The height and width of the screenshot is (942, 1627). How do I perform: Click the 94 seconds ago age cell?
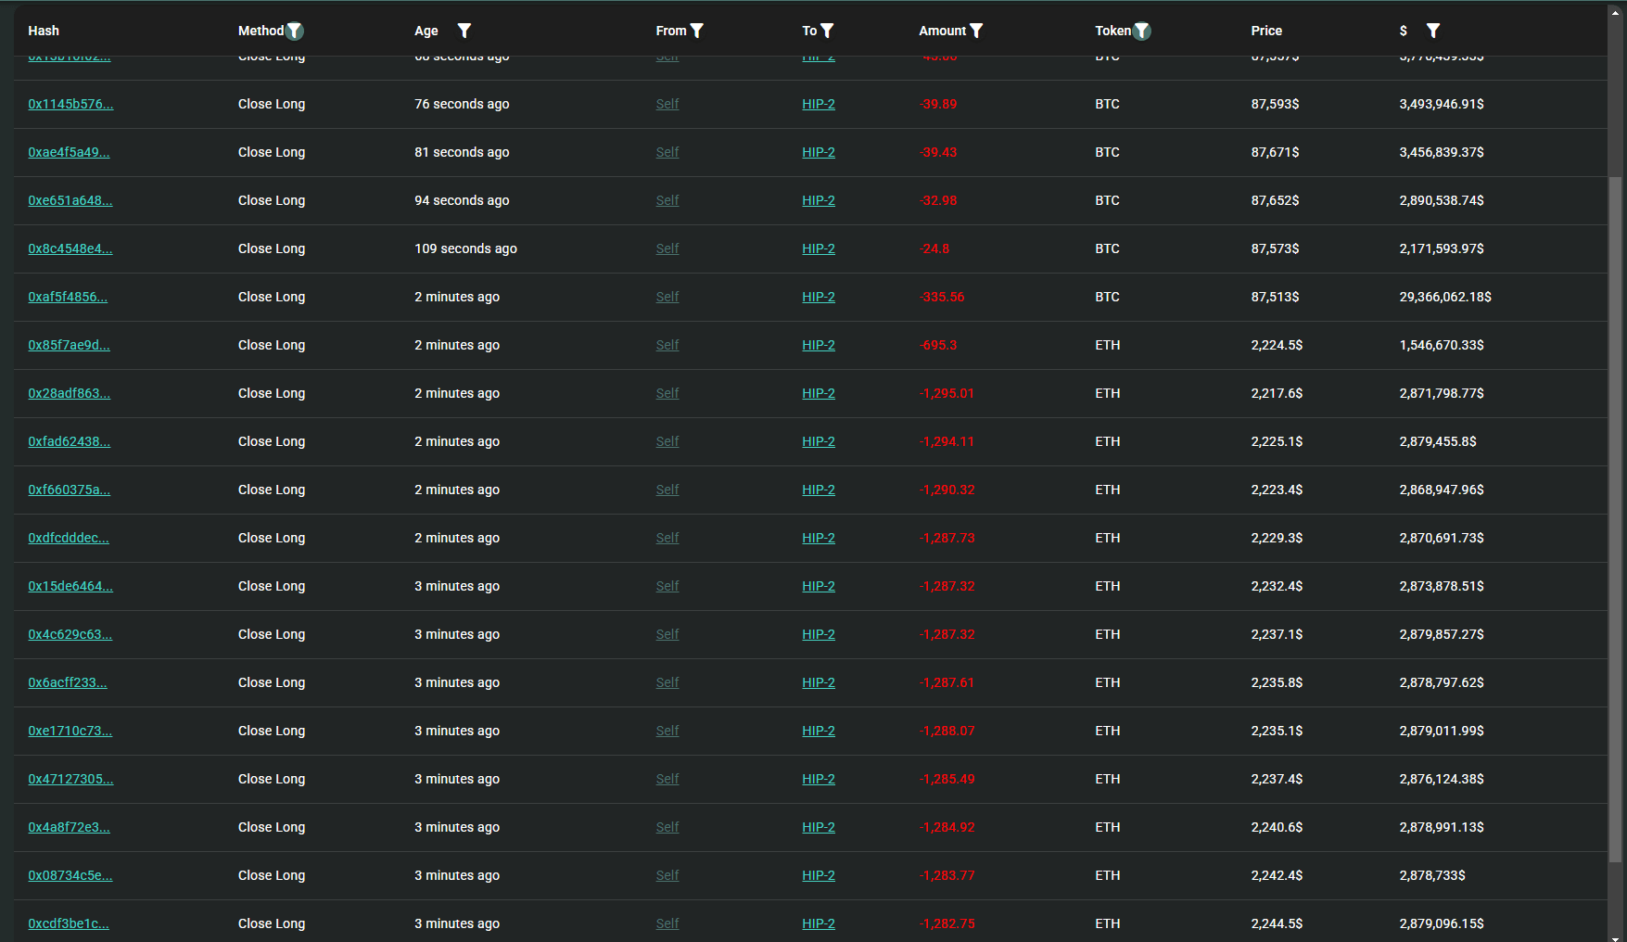click(462, 200)
